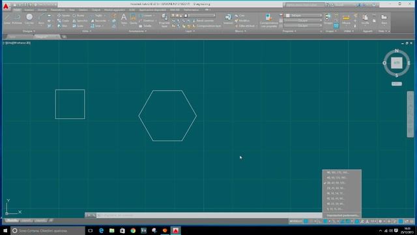Click the ViewCube top face
The height and width of the screenshot is (235, 417).
pyautogui.click(x=397, y=63)
